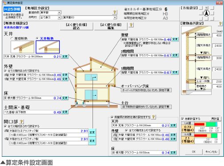Click the 土台 disabled message field
Image resolution: width=224 pixels, height=166 pixels.
(x=146, y=107)
